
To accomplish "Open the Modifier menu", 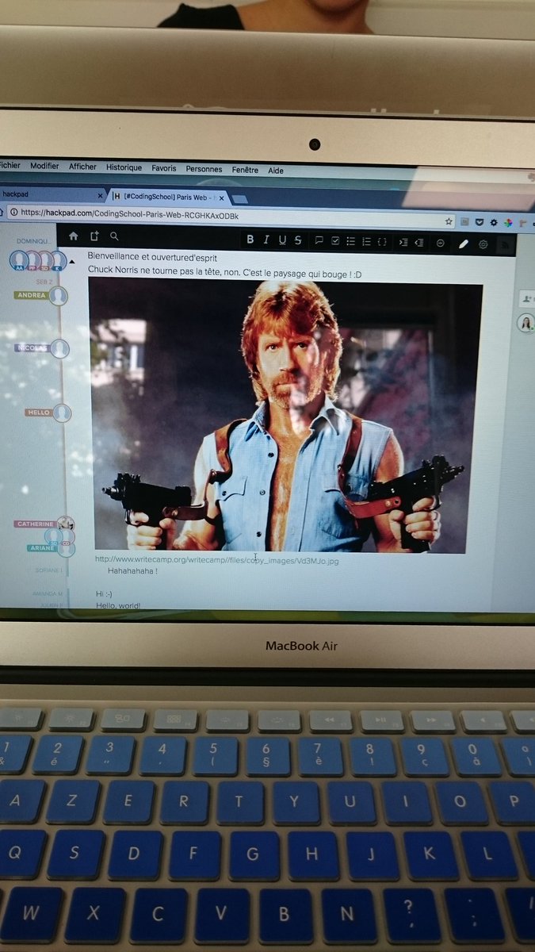I will click(44, 166).
